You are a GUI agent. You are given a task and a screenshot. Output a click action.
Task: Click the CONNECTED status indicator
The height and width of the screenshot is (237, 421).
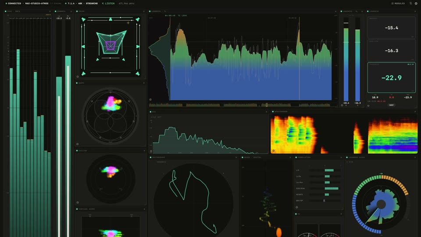click(x=14, y=4)
